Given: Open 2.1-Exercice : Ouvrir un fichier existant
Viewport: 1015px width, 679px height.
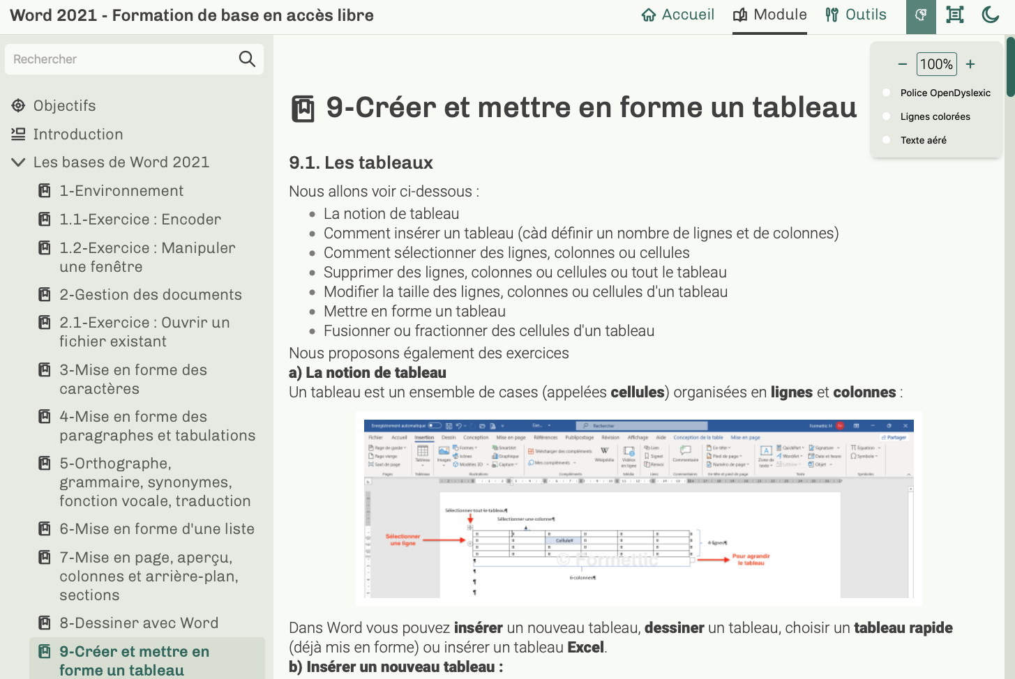Looking at the screenshot, I should 144,332.
